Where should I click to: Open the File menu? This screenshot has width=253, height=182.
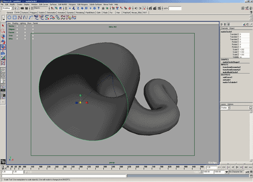pyautogui.click(x=2, y=4)
